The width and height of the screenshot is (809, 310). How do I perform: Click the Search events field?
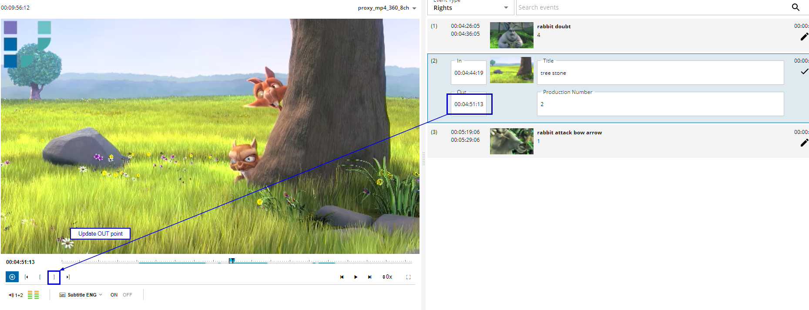[652, 7]
